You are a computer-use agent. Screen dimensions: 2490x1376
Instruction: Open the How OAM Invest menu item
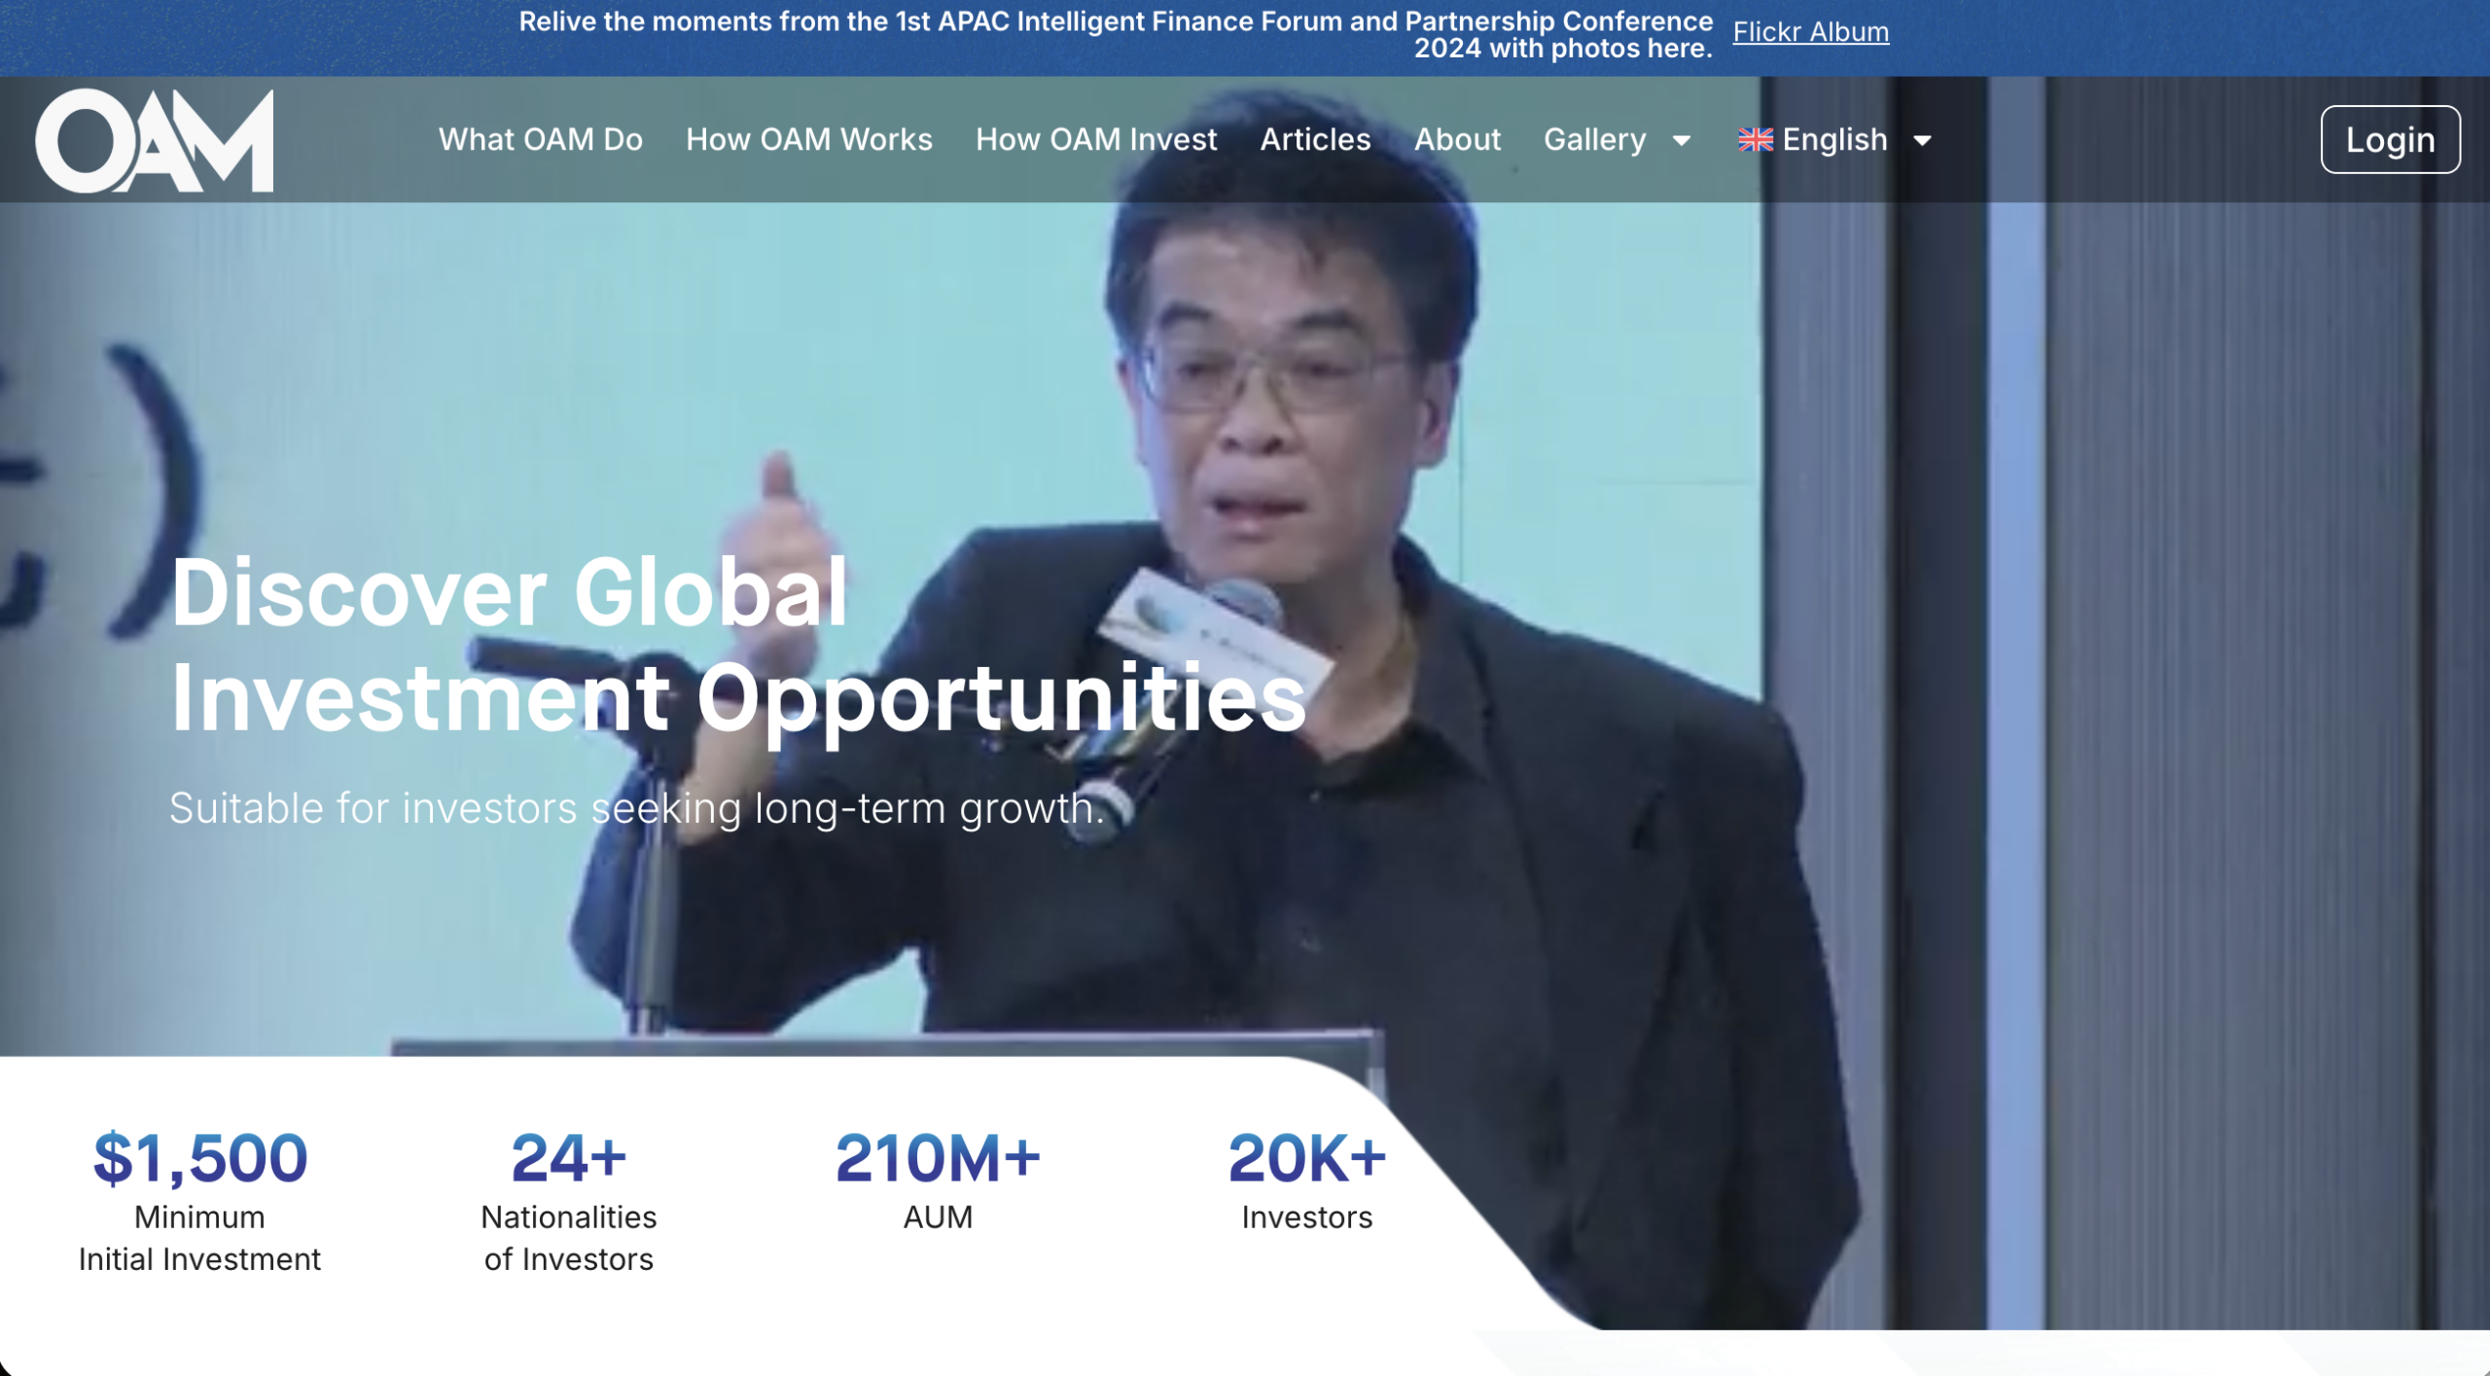[1095, 140]
